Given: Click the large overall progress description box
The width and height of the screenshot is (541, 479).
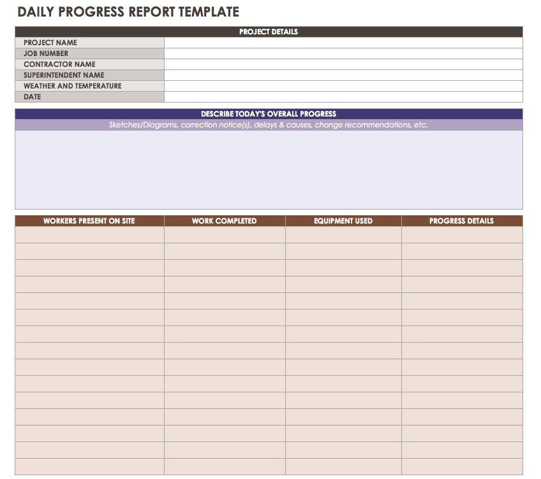Looking at the screenshot, I should coord(268,169).
